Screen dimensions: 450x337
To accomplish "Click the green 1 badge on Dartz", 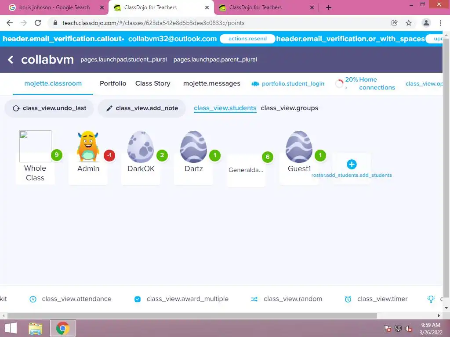I will (x=215, y=155).
